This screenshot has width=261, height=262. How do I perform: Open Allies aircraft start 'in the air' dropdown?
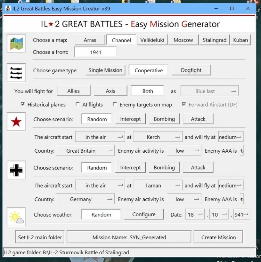(x=100, y=137)
